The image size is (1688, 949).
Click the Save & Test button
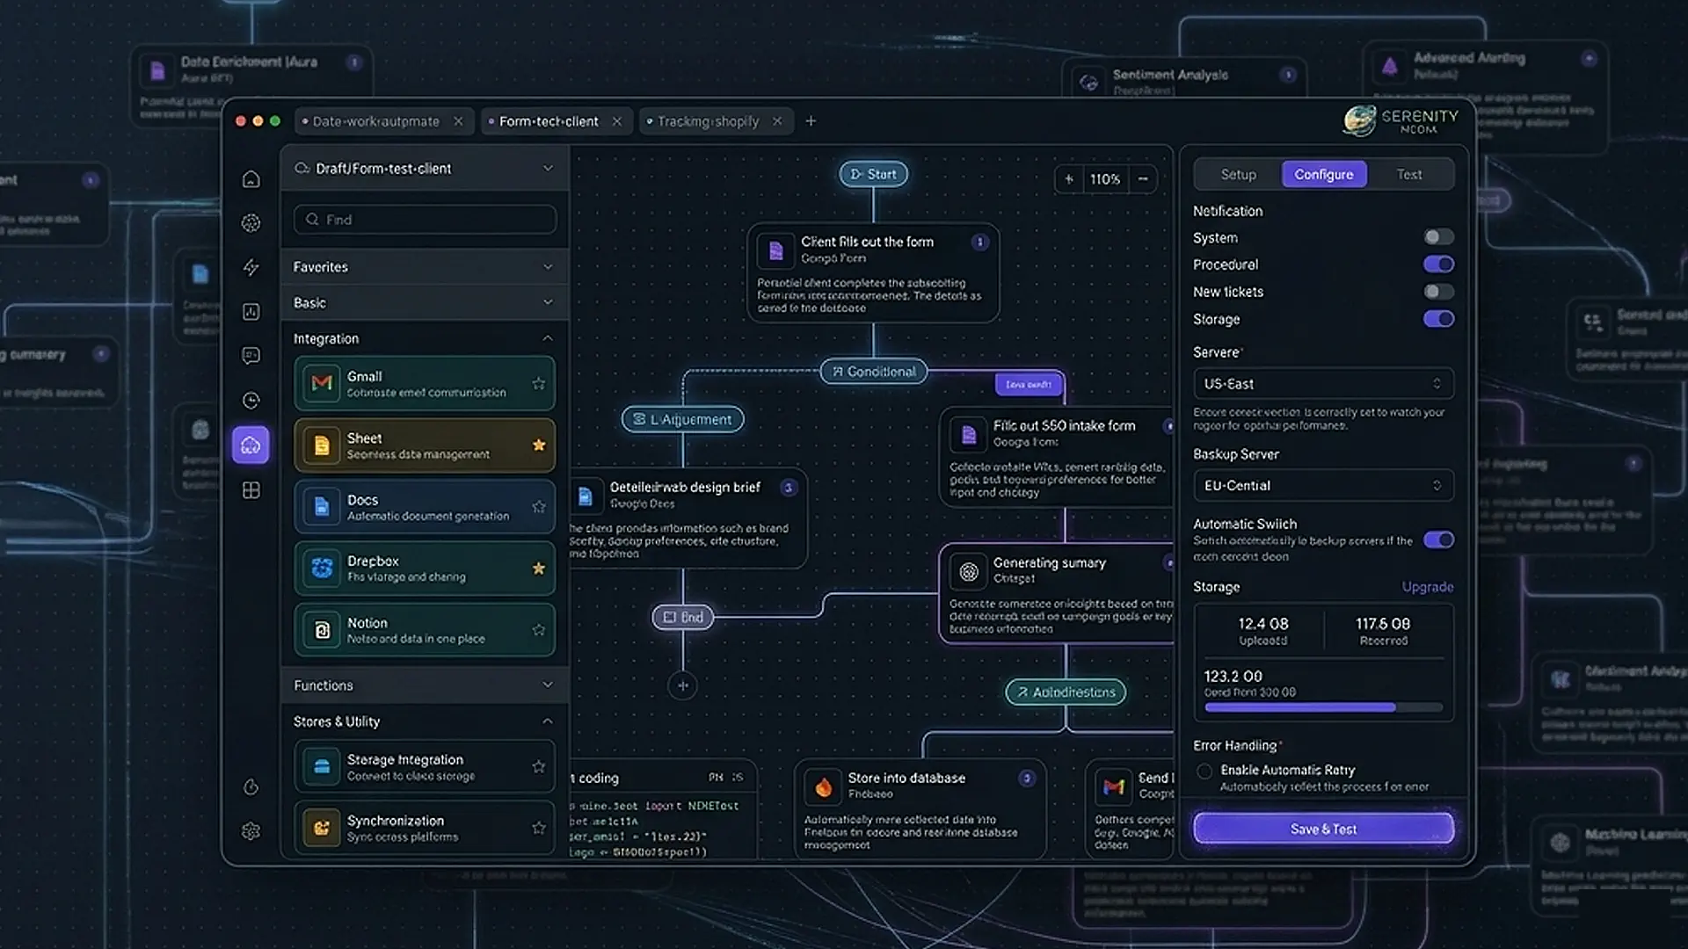1322,828
